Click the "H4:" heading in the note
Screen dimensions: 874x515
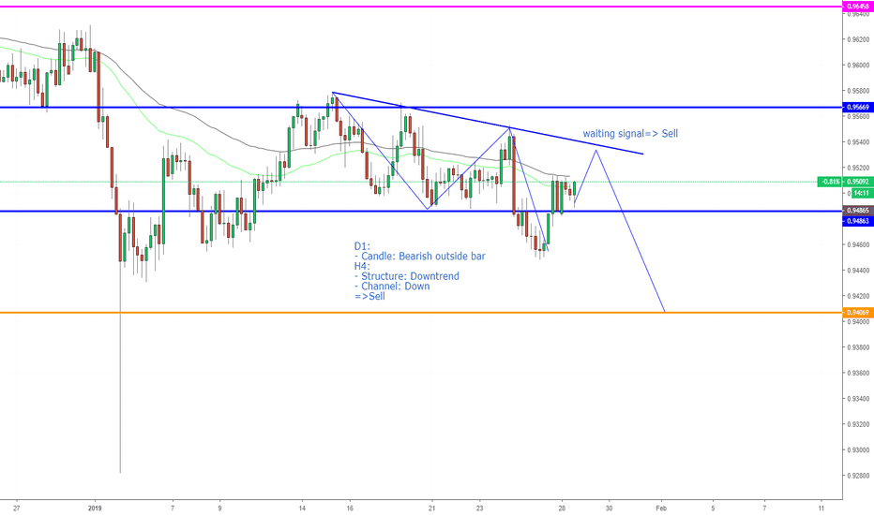click(362, 266)
